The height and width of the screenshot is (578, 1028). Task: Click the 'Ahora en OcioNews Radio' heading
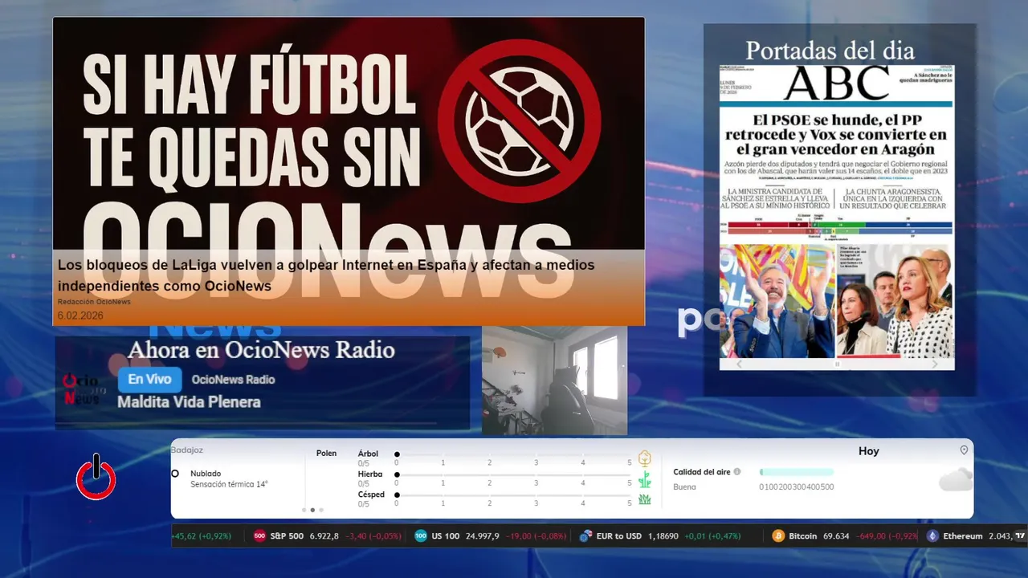(261, 350)
